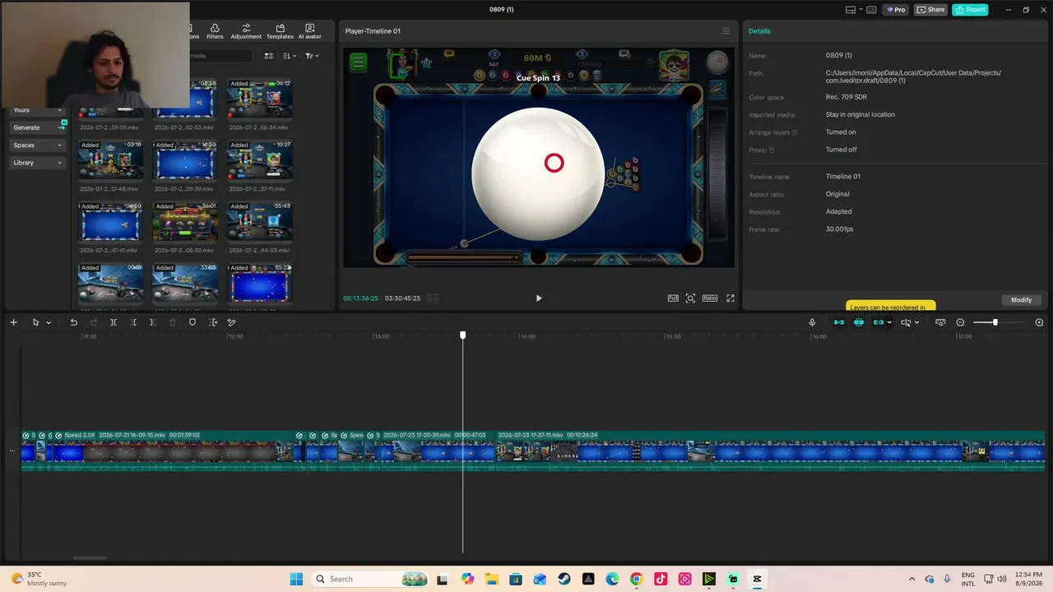Select the 2026-07-21 16-09-15.mkv timeline clip
1053x592 pixels.
coord(175,451)
